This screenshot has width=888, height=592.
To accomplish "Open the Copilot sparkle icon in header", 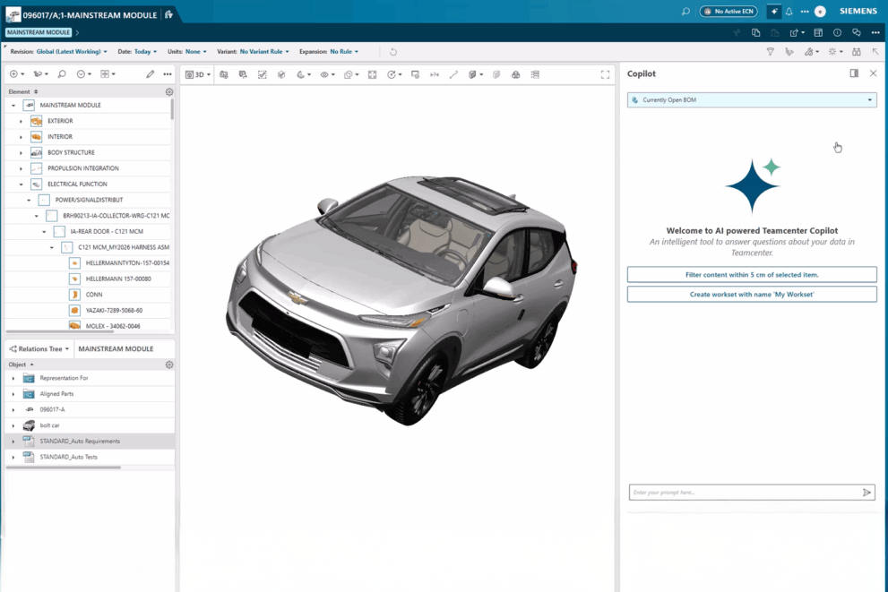I will coord(773,12).
